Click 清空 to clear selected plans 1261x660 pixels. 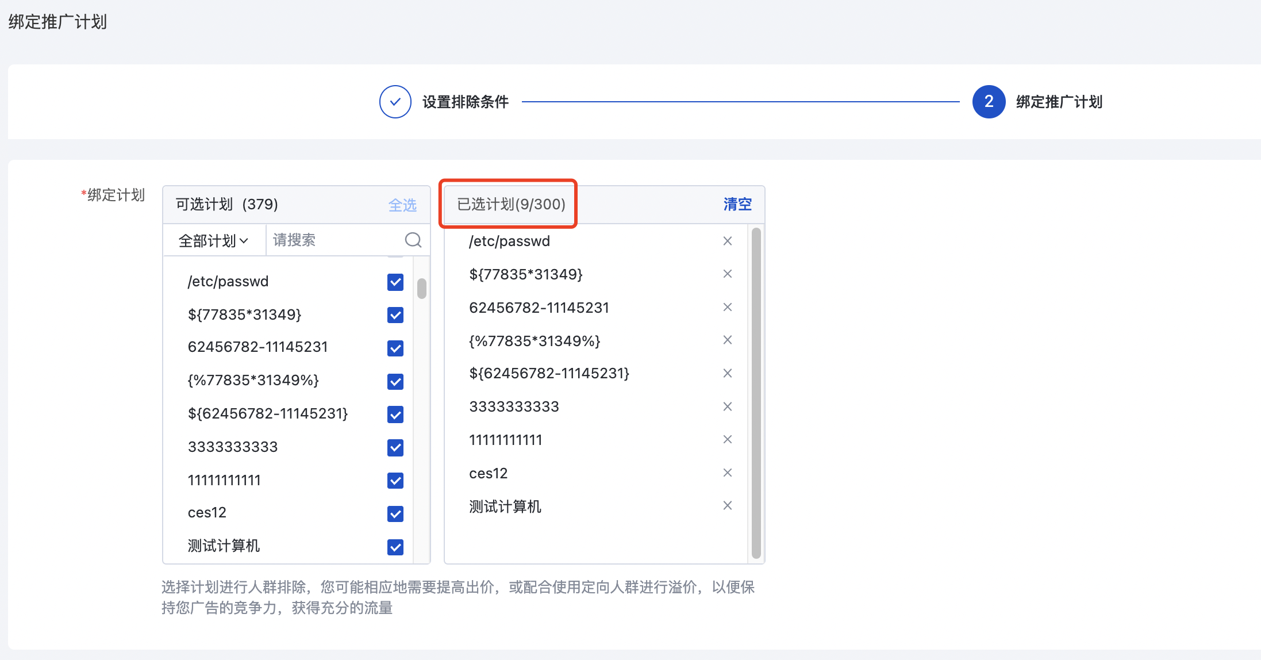pyautogui.click(x=737, y=204)
